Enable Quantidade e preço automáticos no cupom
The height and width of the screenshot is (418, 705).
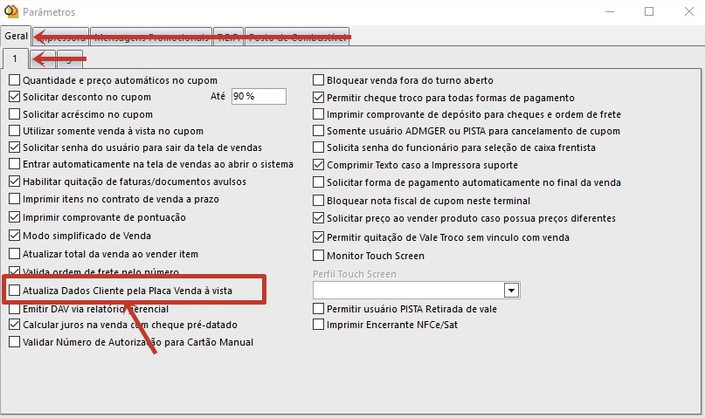(14, 80)
